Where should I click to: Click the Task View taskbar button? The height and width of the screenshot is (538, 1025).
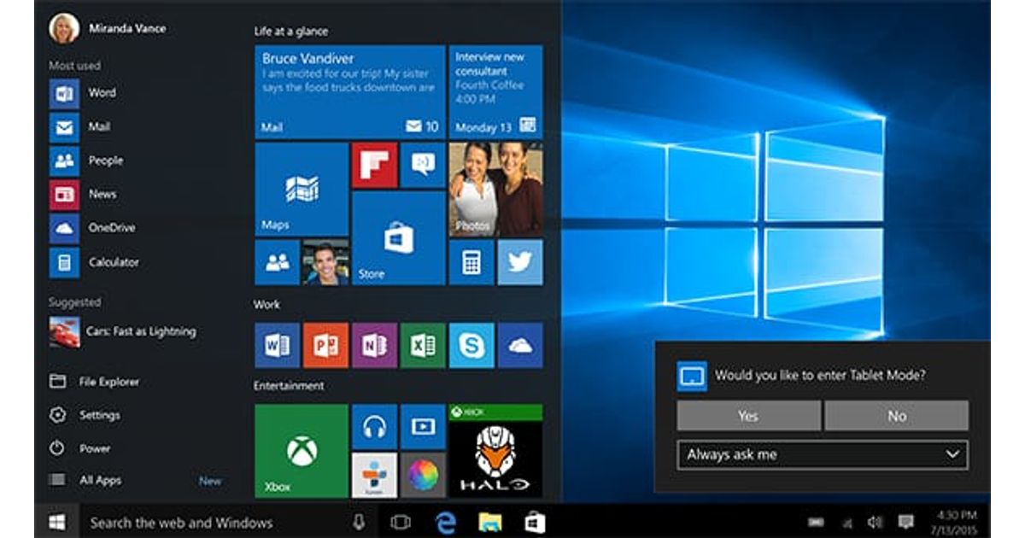401,522
